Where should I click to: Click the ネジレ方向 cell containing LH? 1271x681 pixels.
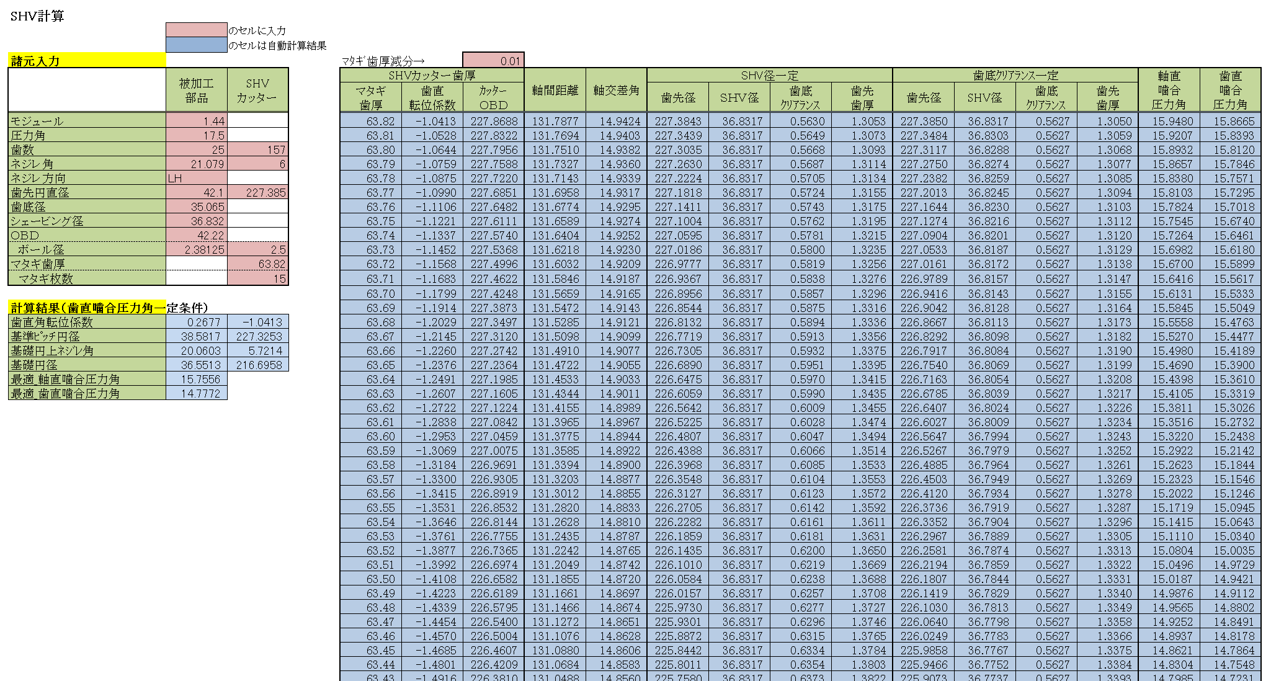click(197, 178)
